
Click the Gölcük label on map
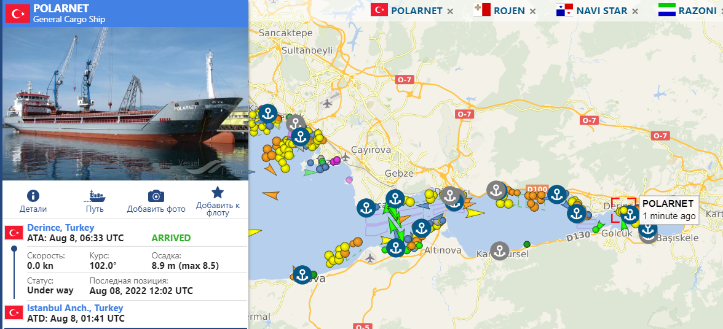[617, 234]
